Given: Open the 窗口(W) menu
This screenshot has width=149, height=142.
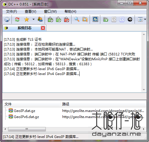Looking at the screenshot, I should tap(50, 12).
